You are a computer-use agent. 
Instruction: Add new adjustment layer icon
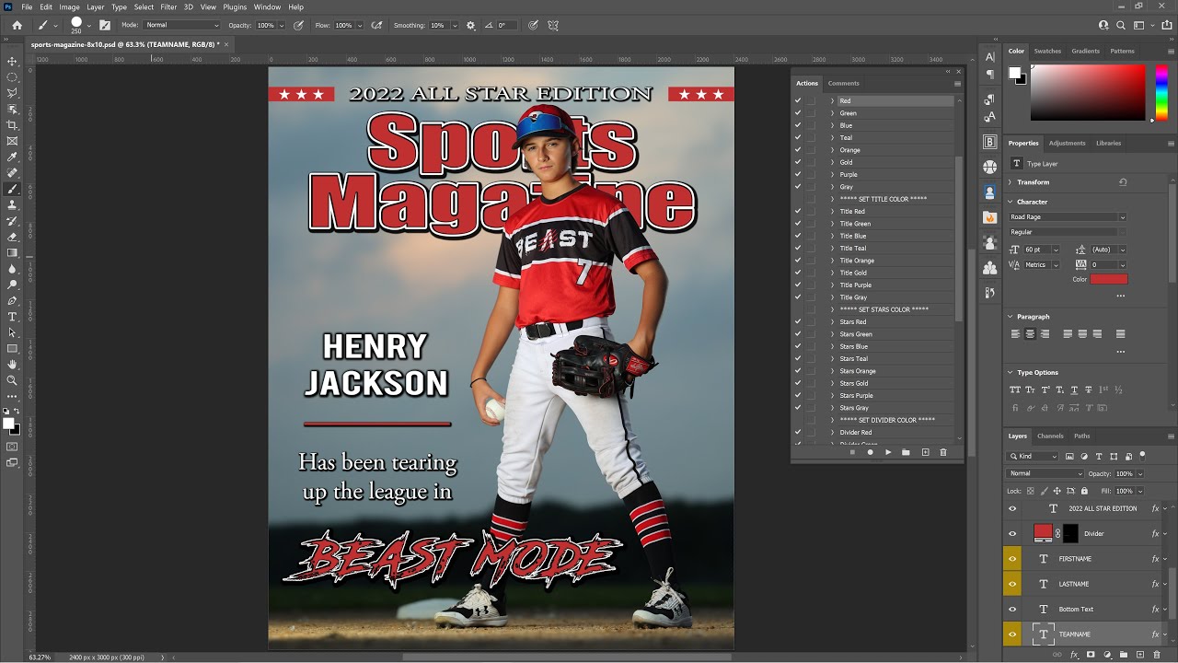pos(1107,655)
